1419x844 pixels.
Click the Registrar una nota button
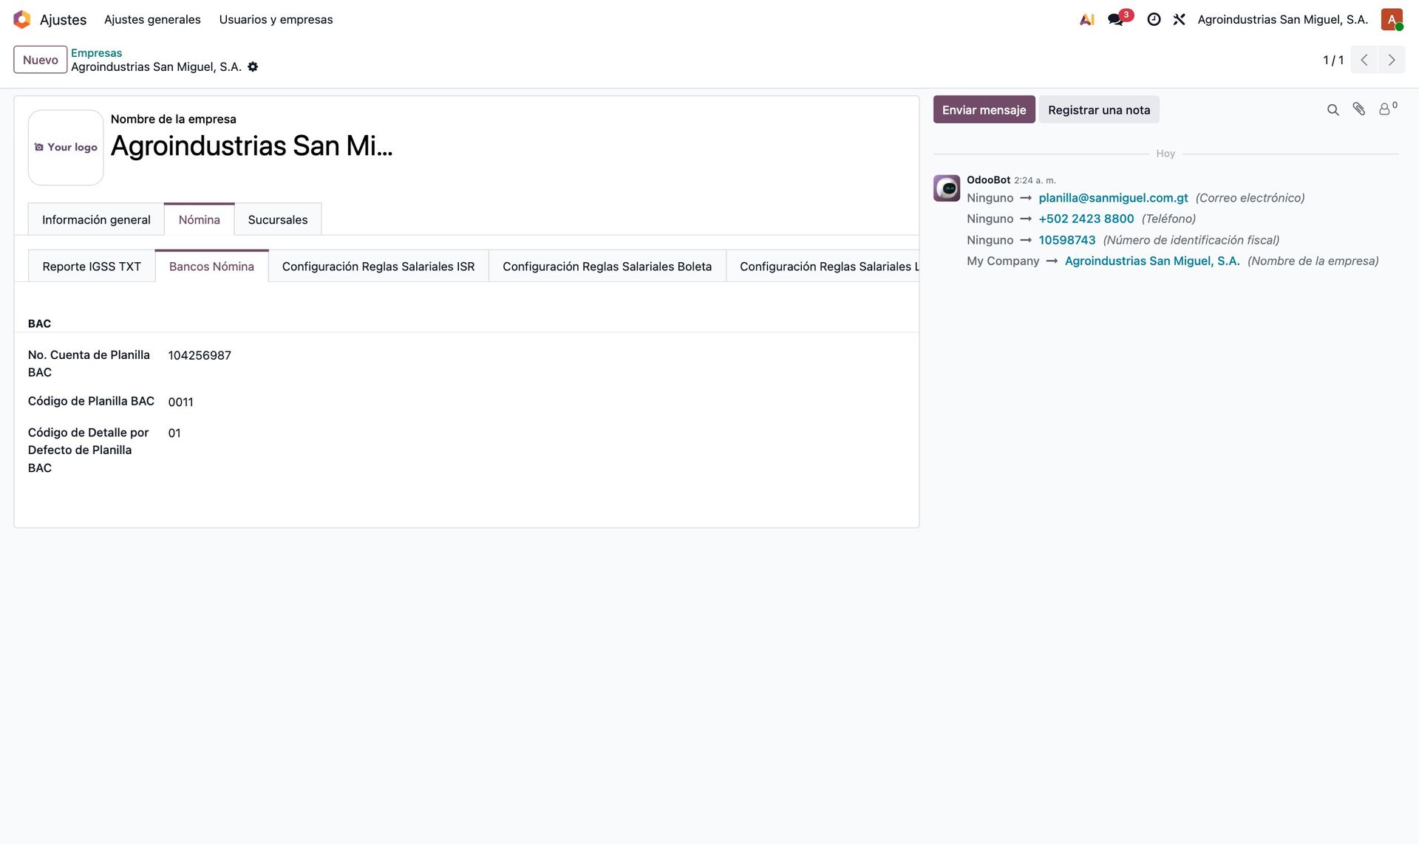(1099, 110)
